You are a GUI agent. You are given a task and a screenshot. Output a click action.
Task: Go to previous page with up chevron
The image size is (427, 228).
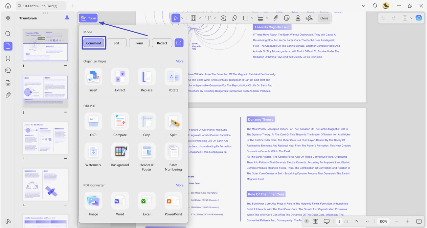coord(356,221)
